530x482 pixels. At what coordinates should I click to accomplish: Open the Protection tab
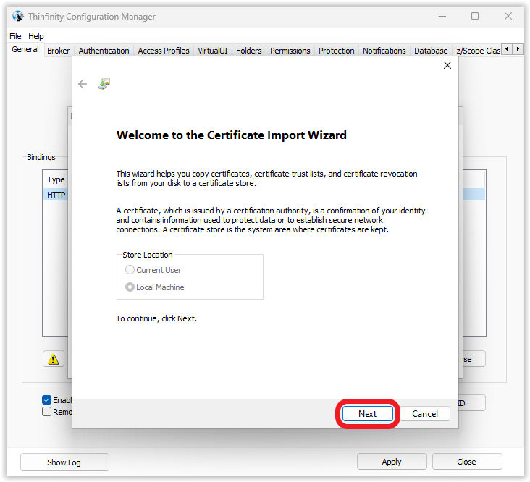click(337, 51)
